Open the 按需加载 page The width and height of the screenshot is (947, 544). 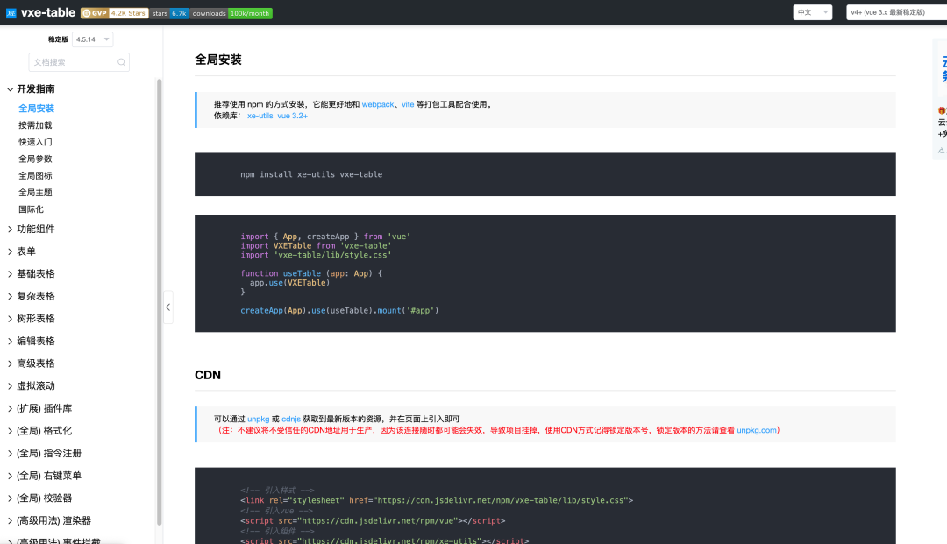coord(35,125)
